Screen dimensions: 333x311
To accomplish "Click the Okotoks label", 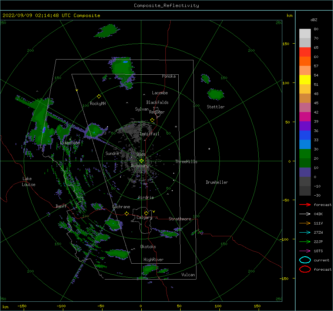I will pyautogui.click(x=148, y=247).
